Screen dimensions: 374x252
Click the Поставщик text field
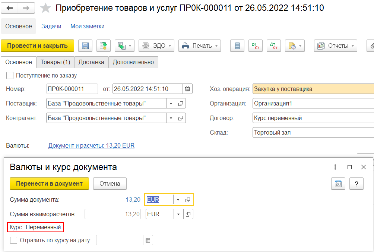[107, 104]
